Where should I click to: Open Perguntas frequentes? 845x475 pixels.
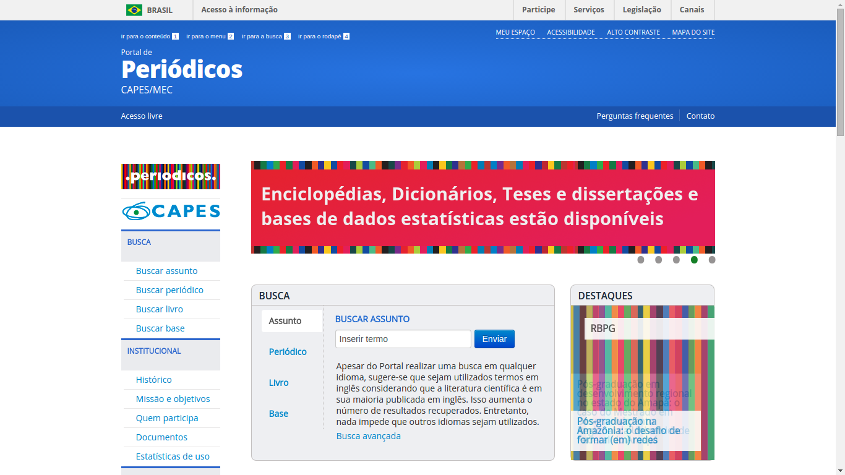pos(635,116)
